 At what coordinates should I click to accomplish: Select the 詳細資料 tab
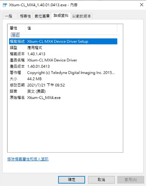(x=61, y=16)
